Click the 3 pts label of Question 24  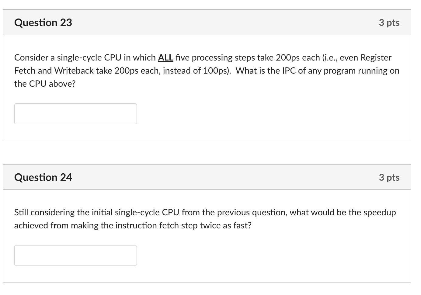[389, 177]
